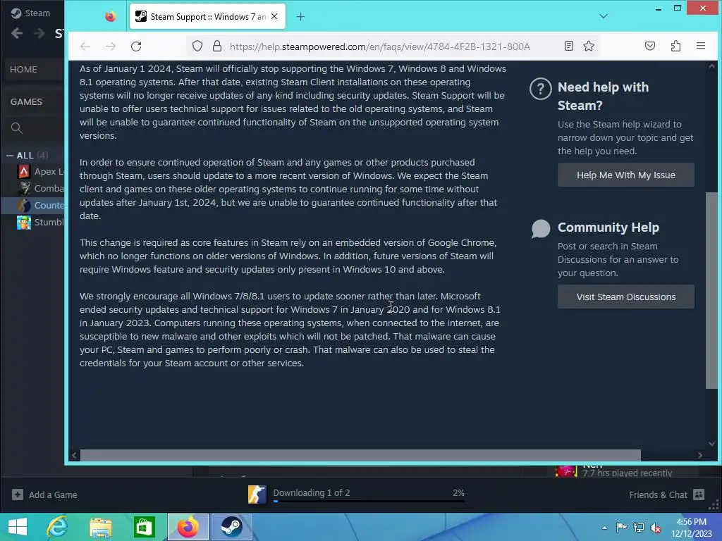Click Visit Steam Discussions button
Screen dimensions: 722x541
[626, 297]
